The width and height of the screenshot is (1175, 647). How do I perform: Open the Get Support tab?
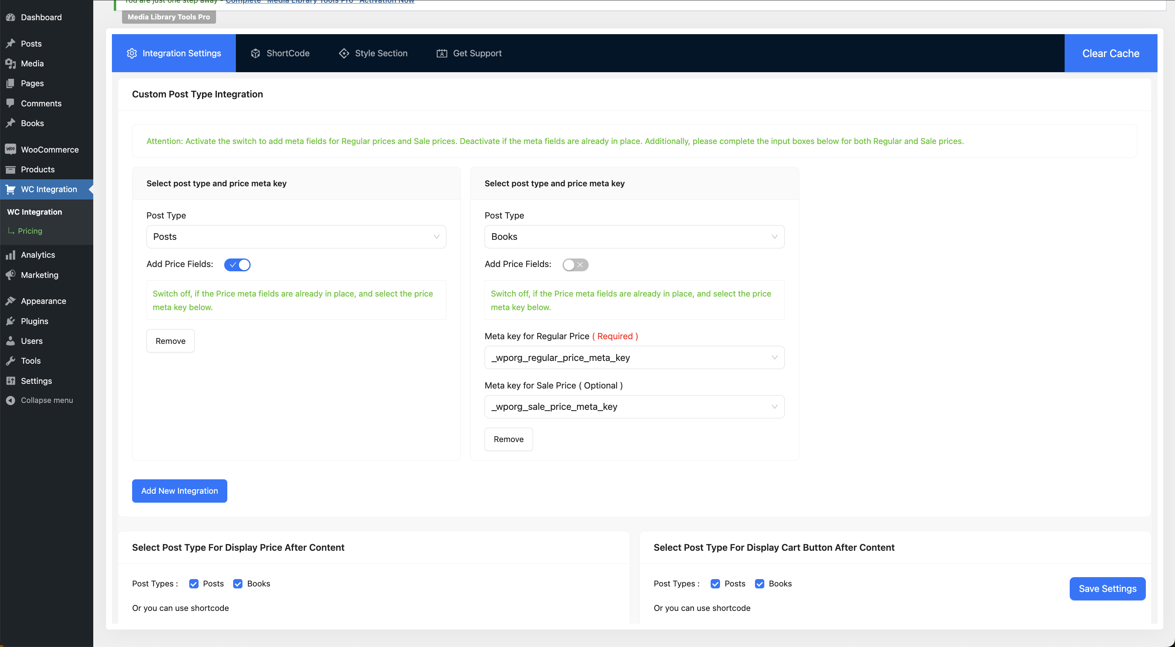(x=469, y=53)
